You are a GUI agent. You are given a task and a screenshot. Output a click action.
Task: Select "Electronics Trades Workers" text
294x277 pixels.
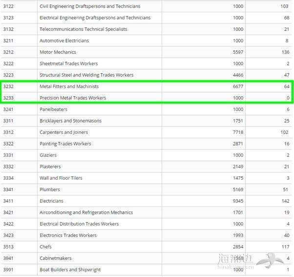coord(68,235)
